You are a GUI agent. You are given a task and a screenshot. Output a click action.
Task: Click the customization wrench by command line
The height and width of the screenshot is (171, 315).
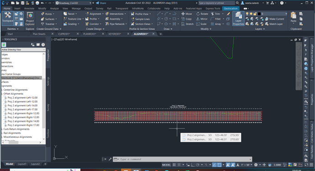(x=110, y=159)
